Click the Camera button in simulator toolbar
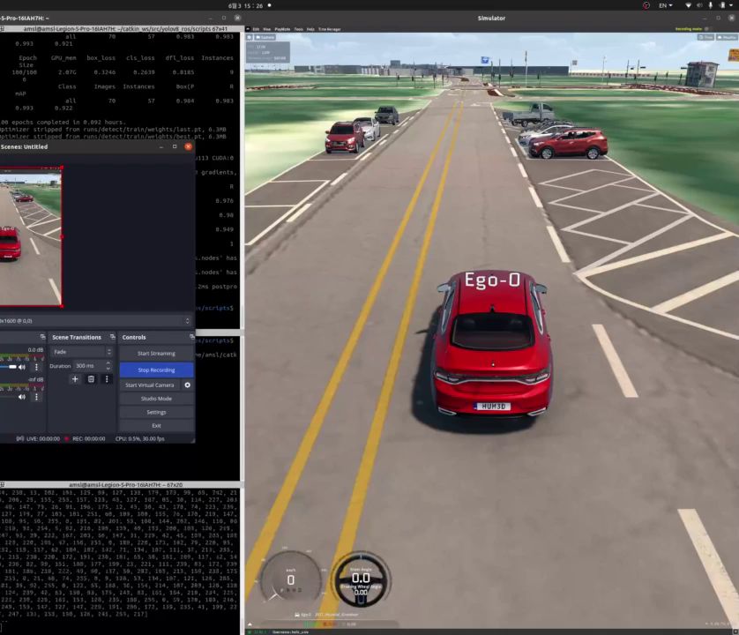The image size is (739, 635). point(264,37)
